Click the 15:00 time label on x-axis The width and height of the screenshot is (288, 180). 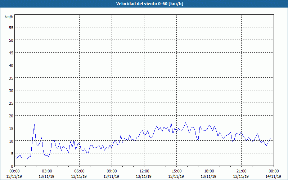tap(176, 171)
